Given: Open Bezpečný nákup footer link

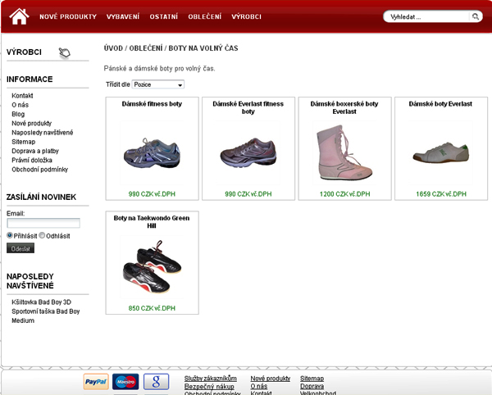Looking at the screenshot, I should 209,387.
